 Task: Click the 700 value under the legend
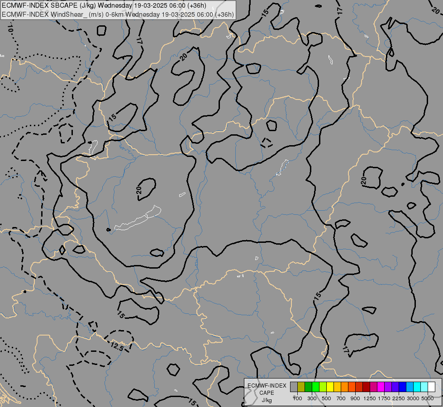341,398
